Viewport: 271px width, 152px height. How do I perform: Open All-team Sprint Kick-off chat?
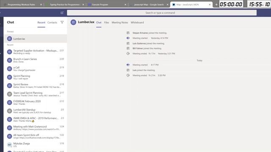tap(35, 136)
